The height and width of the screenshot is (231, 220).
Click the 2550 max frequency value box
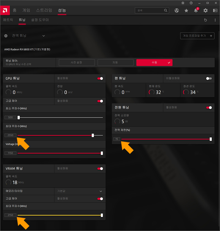click(x=10, y=135)
